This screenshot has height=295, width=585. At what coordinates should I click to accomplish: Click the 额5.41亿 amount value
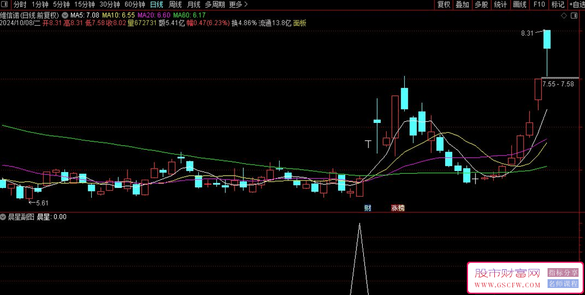point(171,23)
